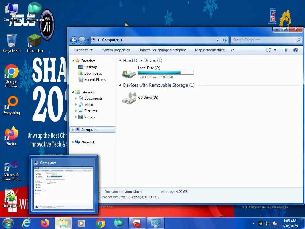The width and height of the screenshot is (305, 229).
Task: Collapse Devices with Removable Storage group
Action: coord(120,85)
